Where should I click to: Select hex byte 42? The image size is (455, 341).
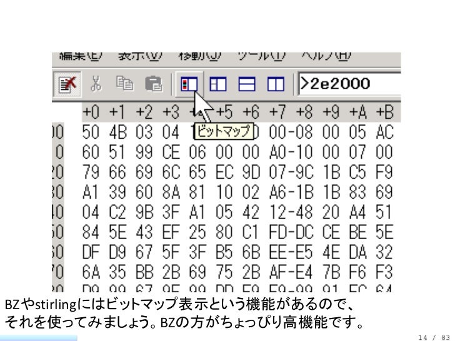pos(251,212)
